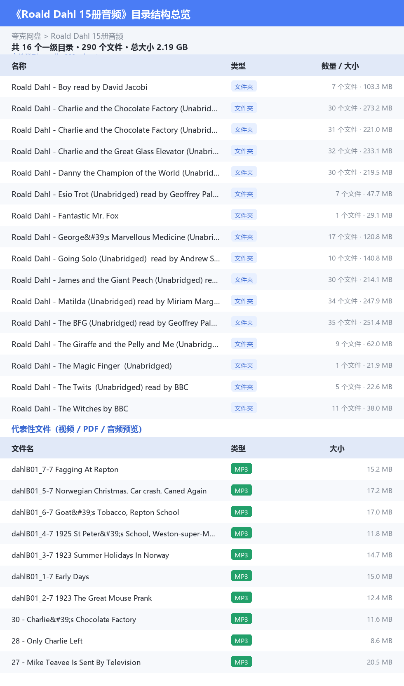Select file dahlB01_2-7 1923 The Great Mouse Prank
This screenshot has height=686, width=404.
click(82, 598)
